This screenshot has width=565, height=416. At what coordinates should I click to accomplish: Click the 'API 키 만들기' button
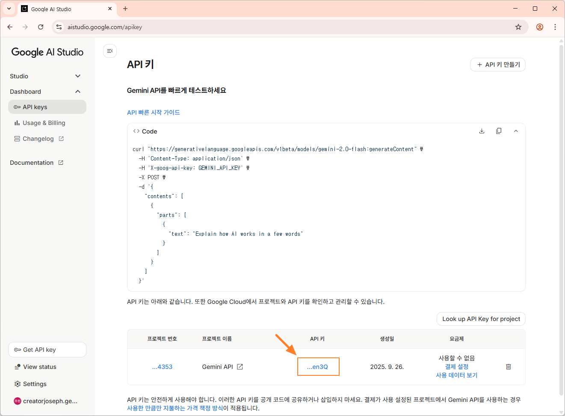click(498, 65)
